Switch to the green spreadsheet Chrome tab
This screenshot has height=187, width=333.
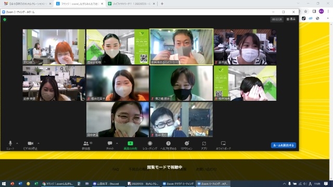pos(131,4)
